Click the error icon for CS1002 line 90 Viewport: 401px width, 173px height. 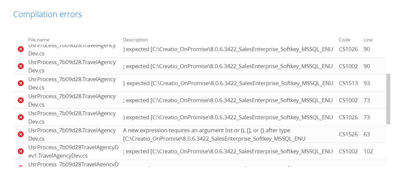point(20,66)
